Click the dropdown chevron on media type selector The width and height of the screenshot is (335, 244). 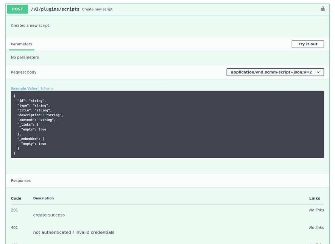(319, 72)
